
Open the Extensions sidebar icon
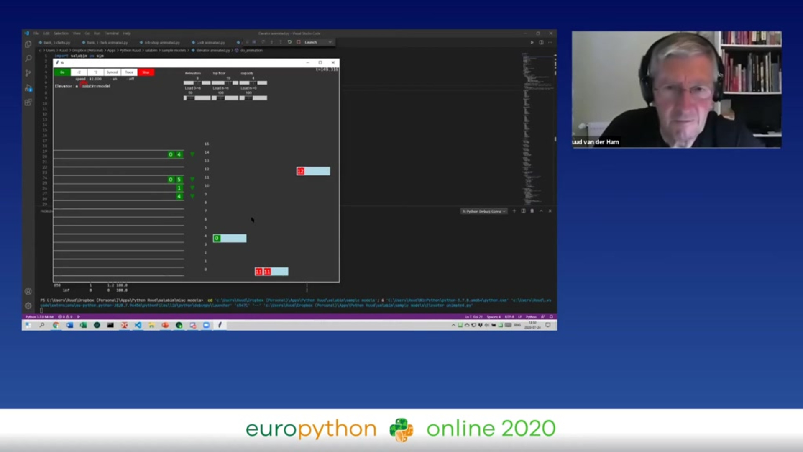click(28, 103)
